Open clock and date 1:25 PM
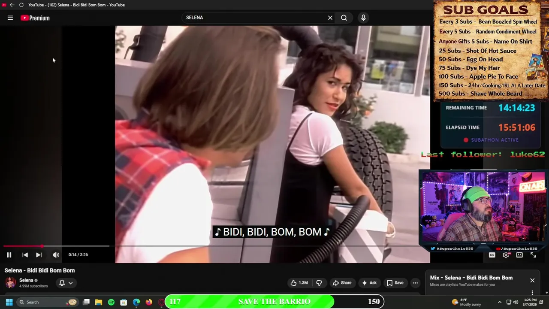This screenshot has width=549, height=309. [x=530, y=302]
